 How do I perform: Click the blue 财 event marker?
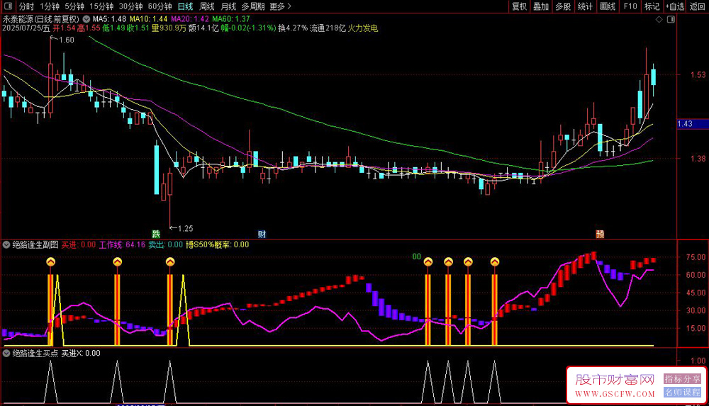pos(262,234)
